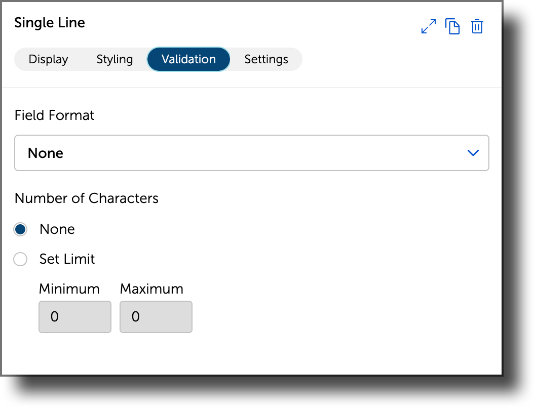The height and width of the screenshot is (408, 535).
Task: Click the Minimum characters input
Action: coord(74,317)
